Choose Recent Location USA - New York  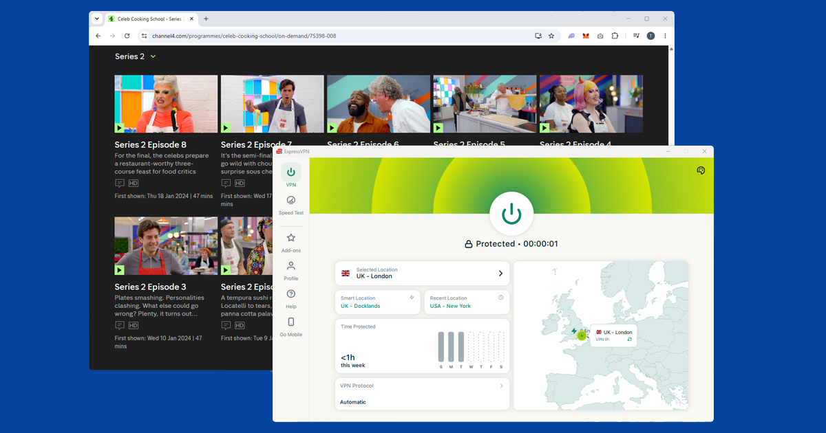467,302
